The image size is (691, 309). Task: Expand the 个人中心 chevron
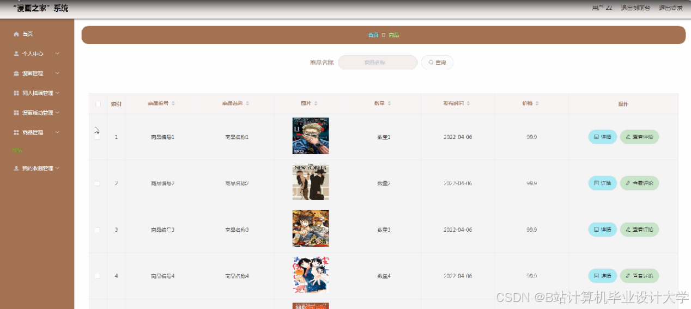click(57, 54)
